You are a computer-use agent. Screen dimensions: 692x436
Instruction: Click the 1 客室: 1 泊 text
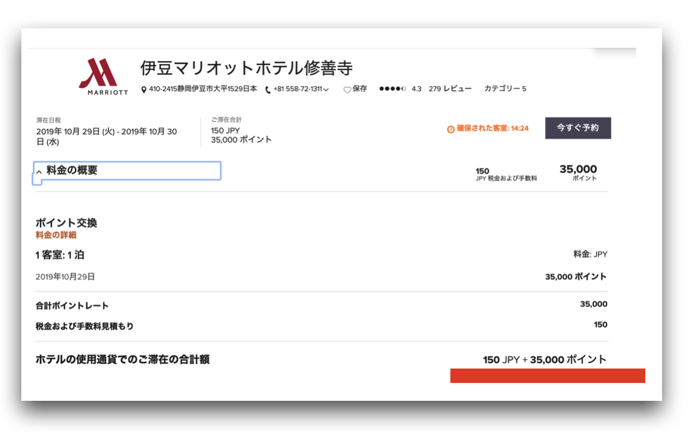[x=60, y=255]
